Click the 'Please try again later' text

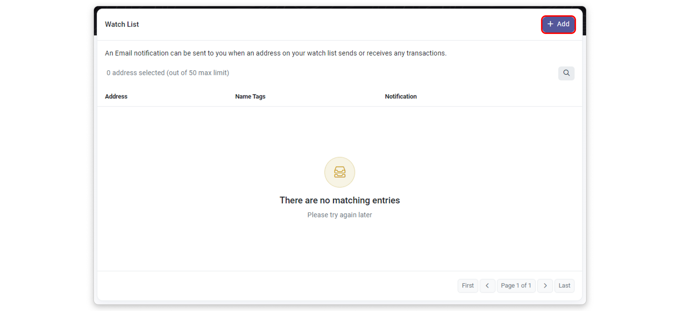[x=340, y=215]
